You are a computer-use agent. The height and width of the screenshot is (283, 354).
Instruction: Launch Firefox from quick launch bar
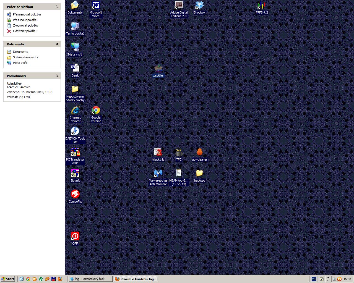(x=60, y=279)
